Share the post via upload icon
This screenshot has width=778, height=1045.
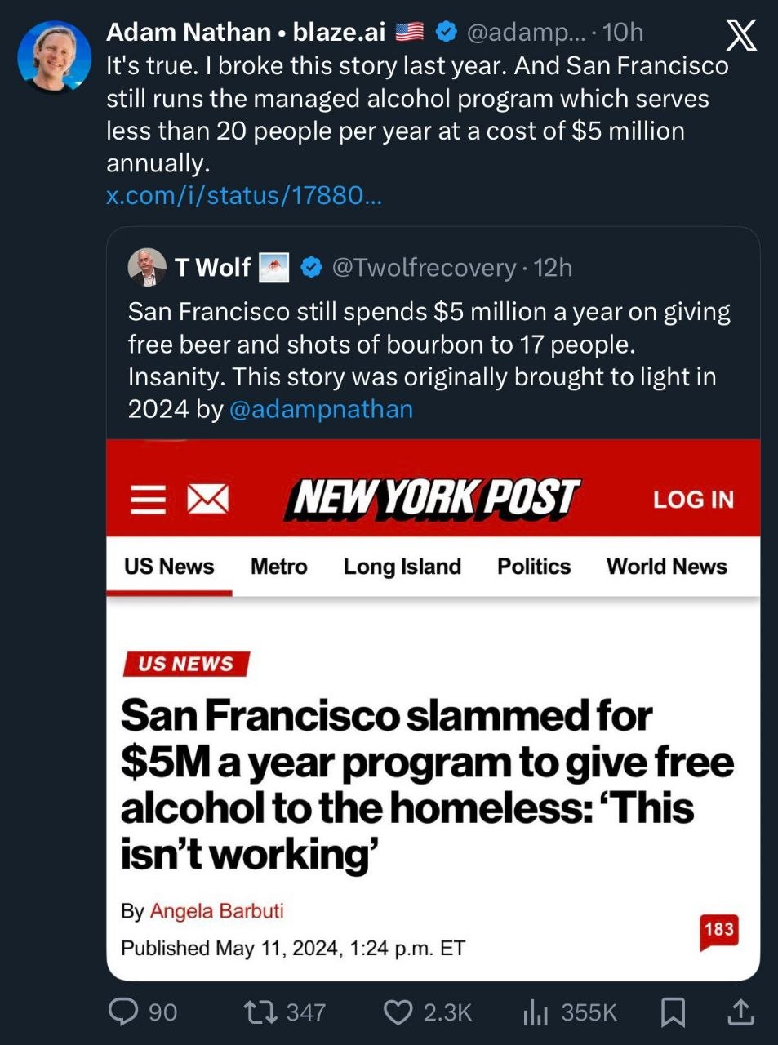click(x=740, y=1012)
